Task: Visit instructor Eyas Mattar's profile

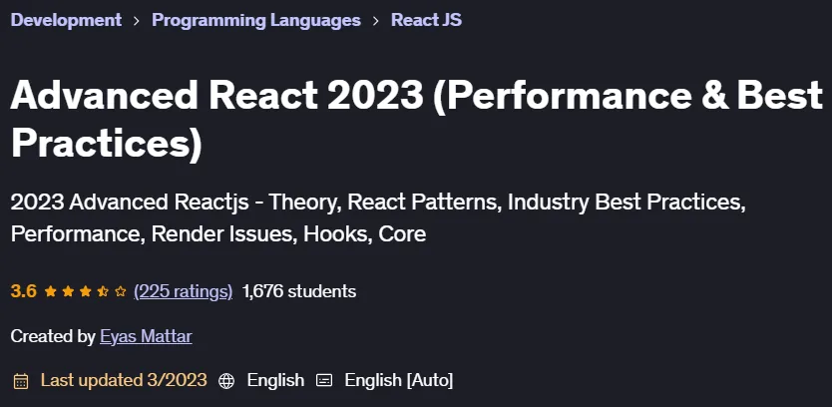Action: pyautogui.click(x=146, y=336)
